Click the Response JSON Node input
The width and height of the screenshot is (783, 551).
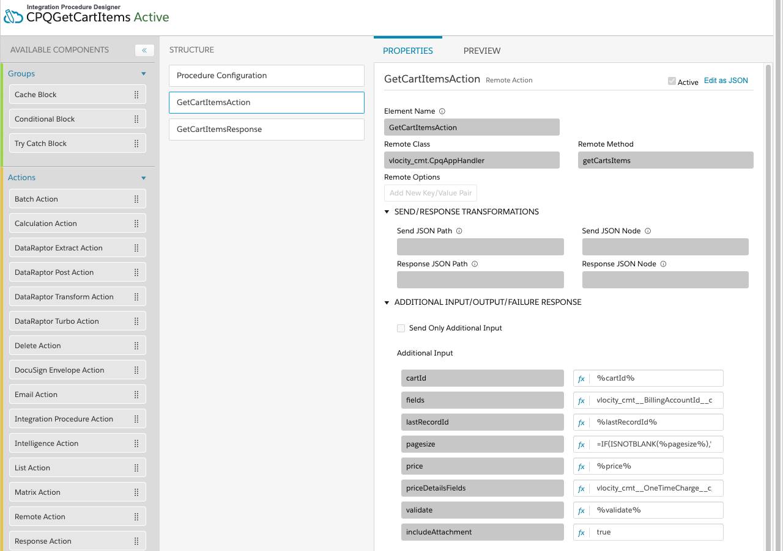coord(666,280)
